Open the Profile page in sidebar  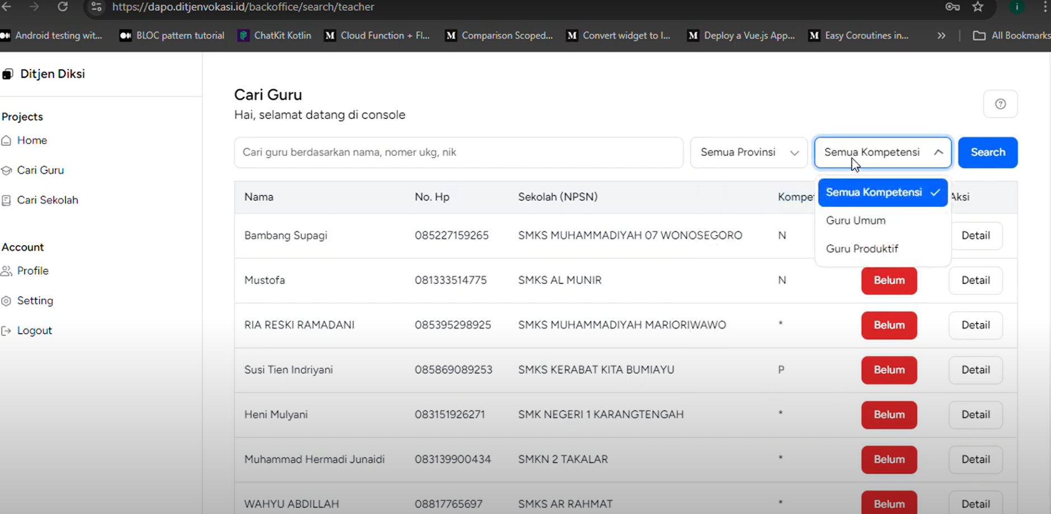[x=32, y=271]
